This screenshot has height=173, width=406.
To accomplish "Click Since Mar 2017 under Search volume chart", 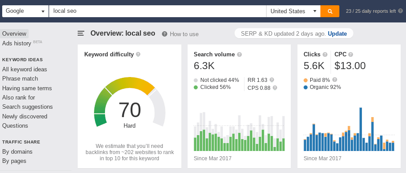I will point(213,158).
